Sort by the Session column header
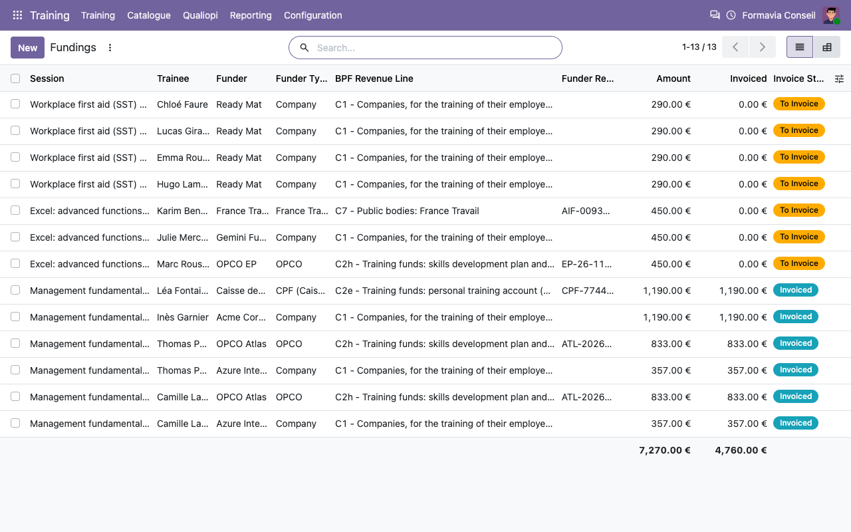Viewport: 851px width, 532px height. click(47, 78)
